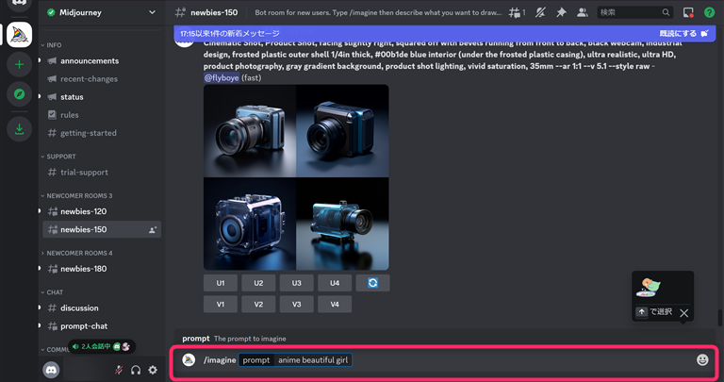Collapse the NEWCOMER ROOMS 3 category
This screenshot has height=382, width=724.
point(77,195)
